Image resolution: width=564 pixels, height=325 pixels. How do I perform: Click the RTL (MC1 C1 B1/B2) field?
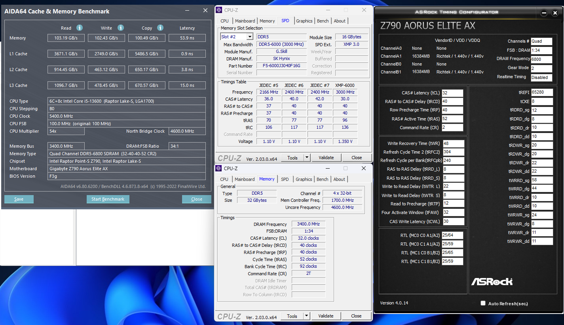(452, 261)
